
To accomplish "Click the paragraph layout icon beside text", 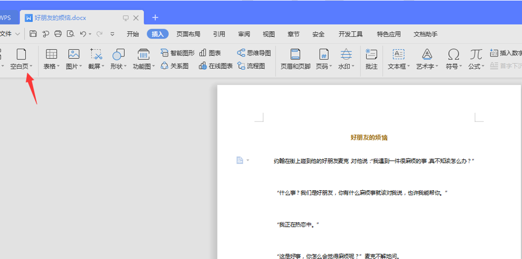I will (x=240, y=161).
